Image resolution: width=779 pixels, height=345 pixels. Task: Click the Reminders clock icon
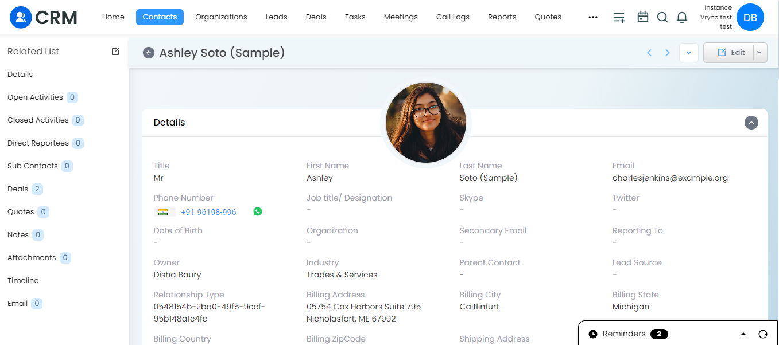pos(593,334)
